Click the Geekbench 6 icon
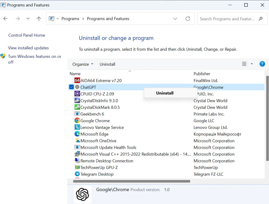Viewport: 269px width, 204px height. click(x=77, y=114)
